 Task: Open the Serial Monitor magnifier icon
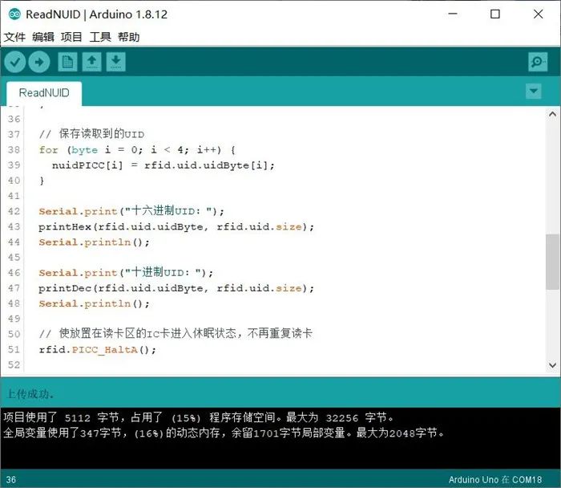[x=538, y=62]
